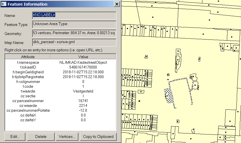Sort by Value column header
The width and height of the screenshot is (241, 143).
click(x=83, y=57)
